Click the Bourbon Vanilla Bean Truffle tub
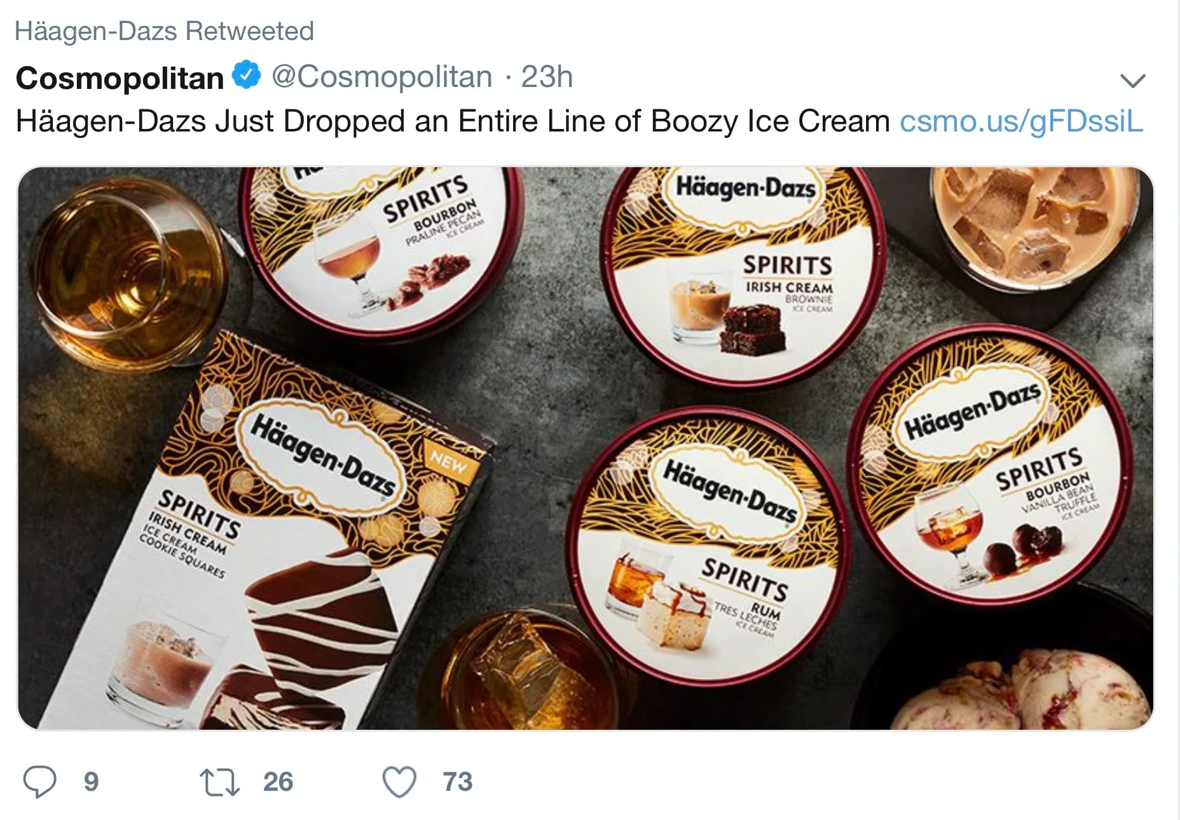The height and width of the screenshot is (820, 1180). (992, 464)
